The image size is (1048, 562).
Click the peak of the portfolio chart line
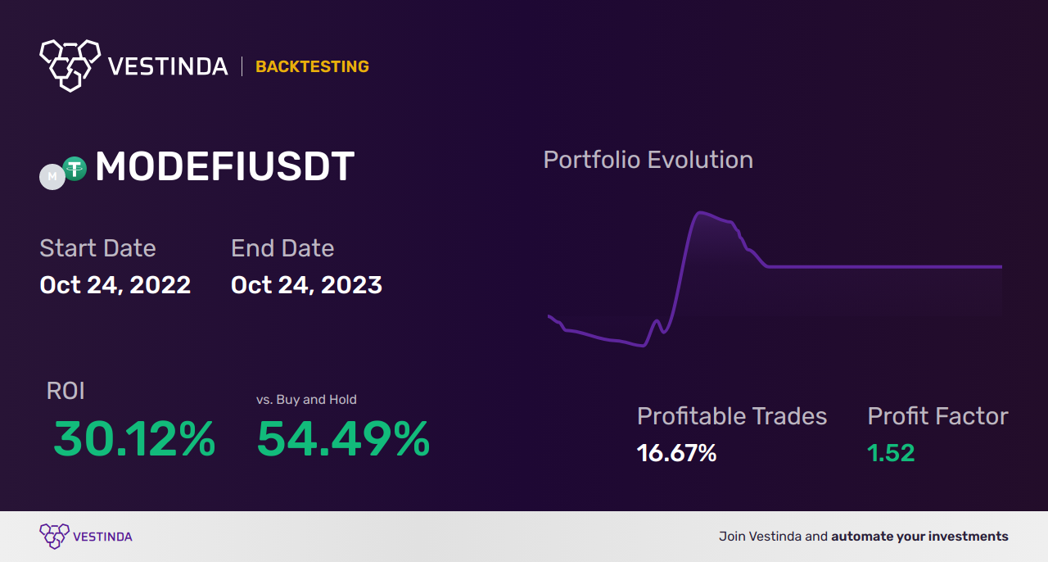point(702,213)
